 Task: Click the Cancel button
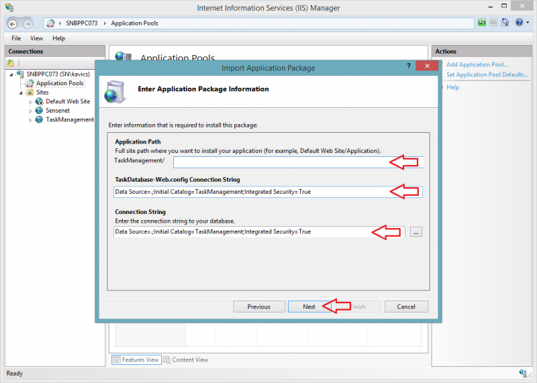406,307
